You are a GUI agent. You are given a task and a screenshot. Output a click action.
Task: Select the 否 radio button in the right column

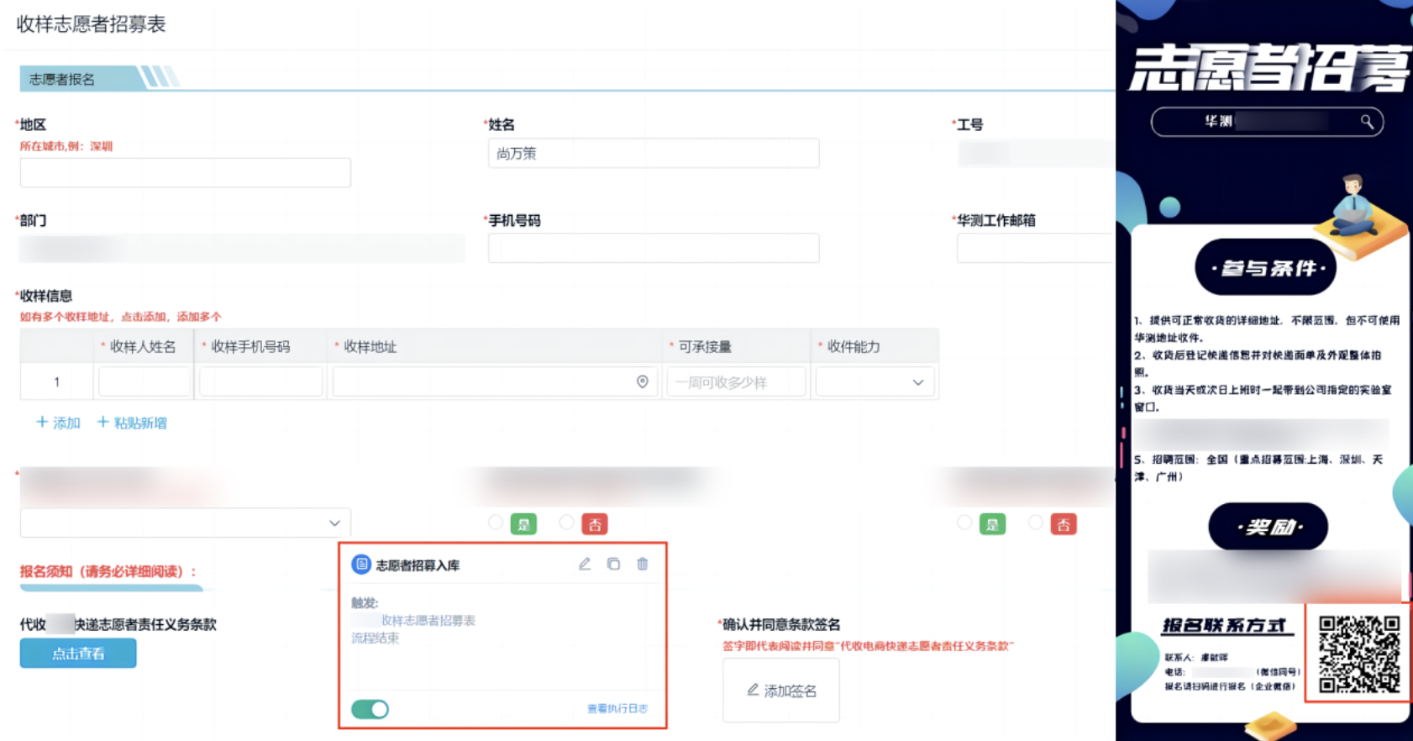click(1036, 523)
